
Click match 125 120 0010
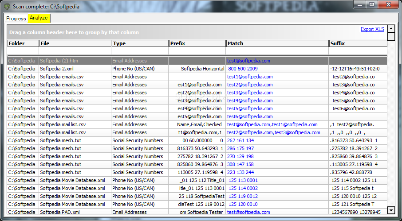243,204
